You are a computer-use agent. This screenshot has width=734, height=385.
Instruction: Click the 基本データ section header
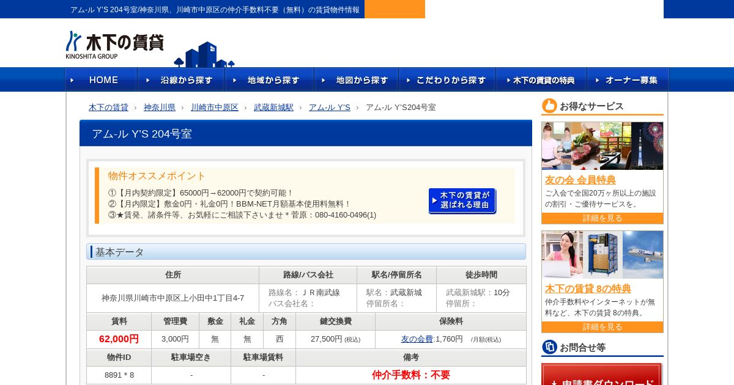(306, 252)
